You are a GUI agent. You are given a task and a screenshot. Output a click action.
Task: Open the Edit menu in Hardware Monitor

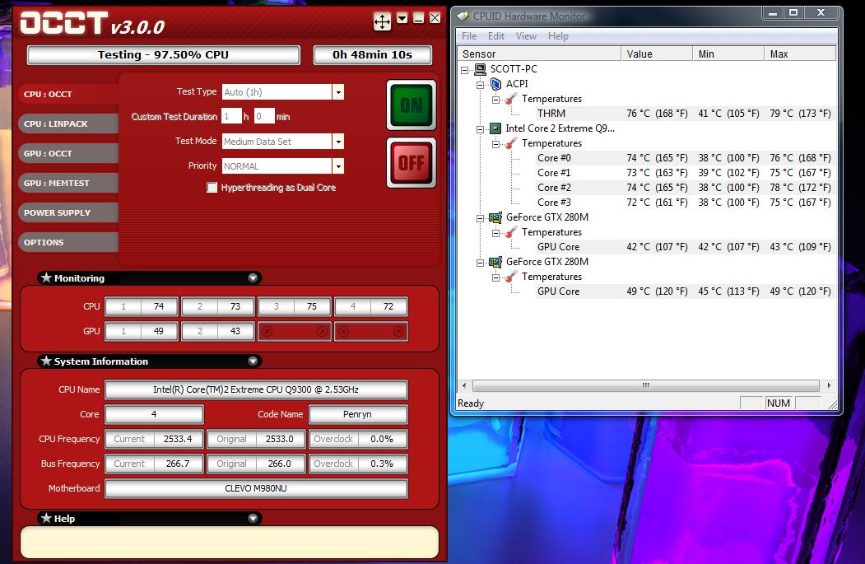click(496, 36)
